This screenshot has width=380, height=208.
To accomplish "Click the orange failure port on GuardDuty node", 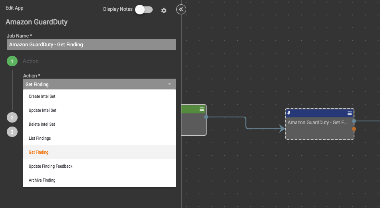I will point(354,129).
